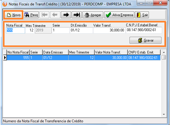Click the Gravar save button
The height and width of the screenshot is (125, 171).
tap(145, 40)
